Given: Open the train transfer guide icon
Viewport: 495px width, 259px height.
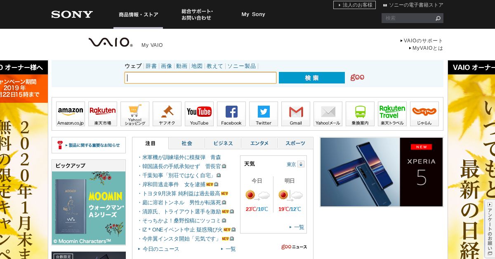Looking at the screenshot, I should pos(360,114).
